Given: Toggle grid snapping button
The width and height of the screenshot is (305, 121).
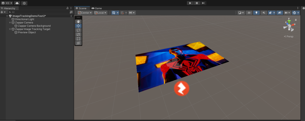Looking at the screenshot, I should 122,12.
